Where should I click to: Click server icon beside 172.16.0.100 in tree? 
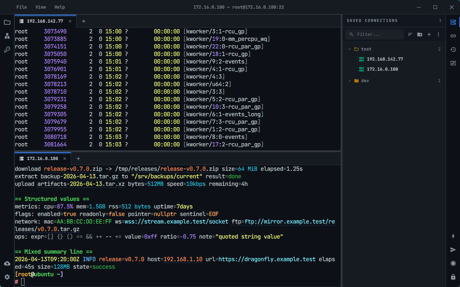point(362,69)
